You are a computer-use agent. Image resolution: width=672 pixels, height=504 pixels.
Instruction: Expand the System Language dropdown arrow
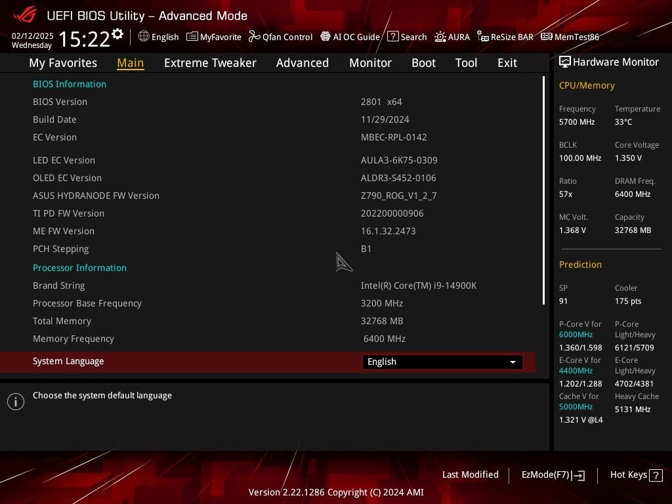(x=513, y=362)
